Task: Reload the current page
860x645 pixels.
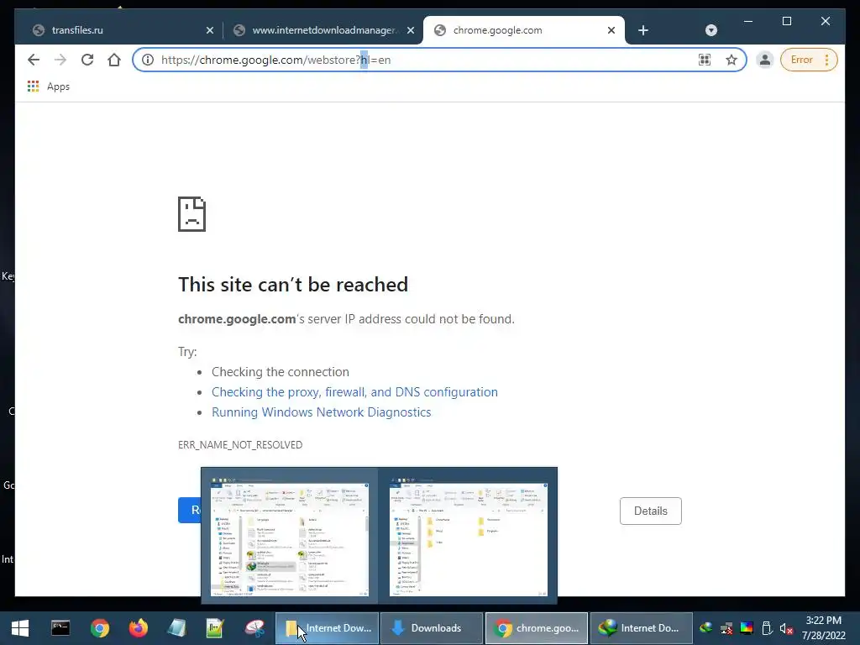Action: pyautogui.click(x=87, y=60)
